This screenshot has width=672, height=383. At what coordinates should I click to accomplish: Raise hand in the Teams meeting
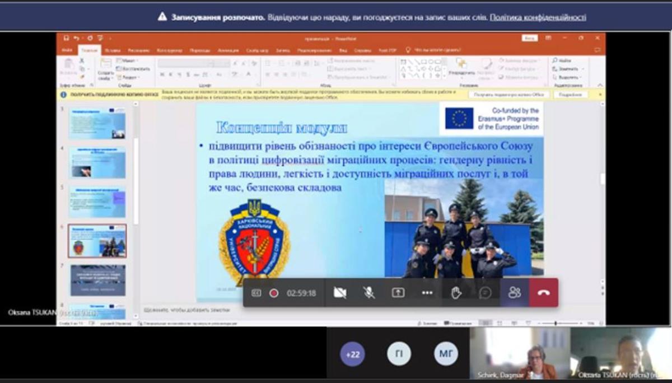pos(456,293)
